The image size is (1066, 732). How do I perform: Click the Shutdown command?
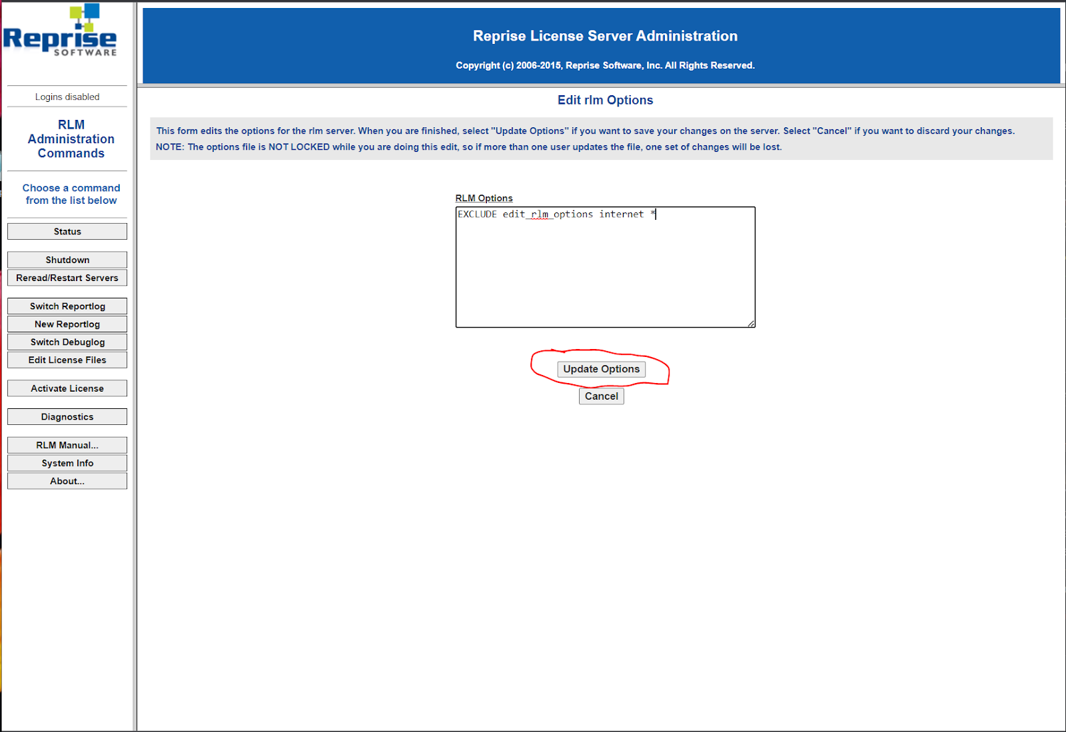pyautogui.click(x=67, y=260)
